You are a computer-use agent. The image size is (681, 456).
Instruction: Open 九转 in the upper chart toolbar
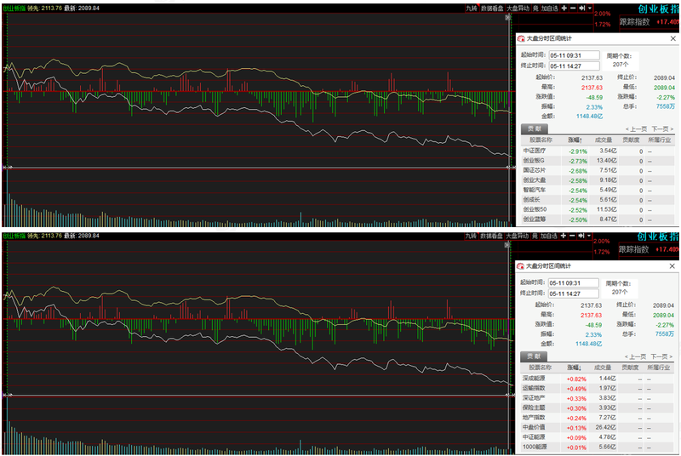point(472,9)
